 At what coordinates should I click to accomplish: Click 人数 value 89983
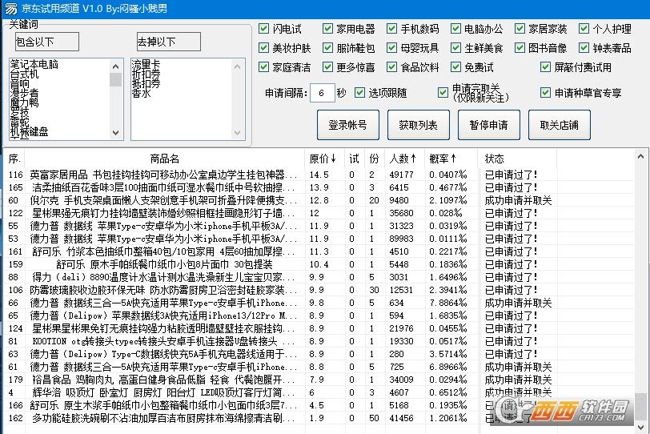(x=401, y=239)
